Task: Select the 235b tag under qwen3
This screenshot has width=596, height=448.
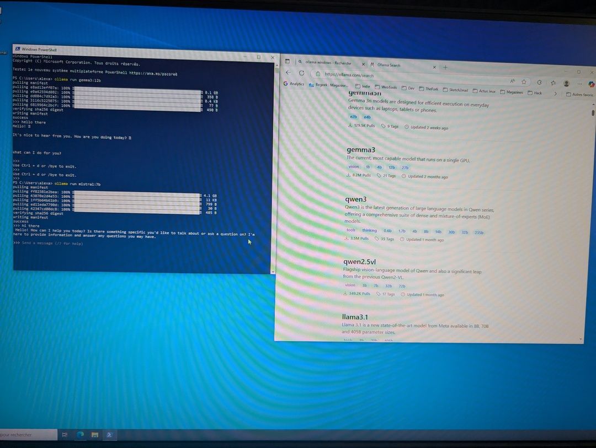Action: click(x=479, y=233)
